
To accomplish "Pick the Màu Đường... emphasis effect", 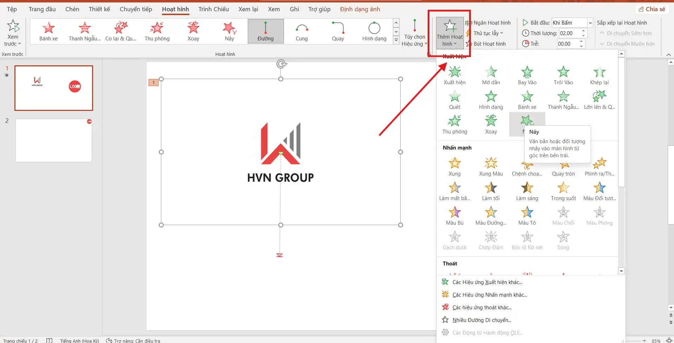I will coord(491,216).
